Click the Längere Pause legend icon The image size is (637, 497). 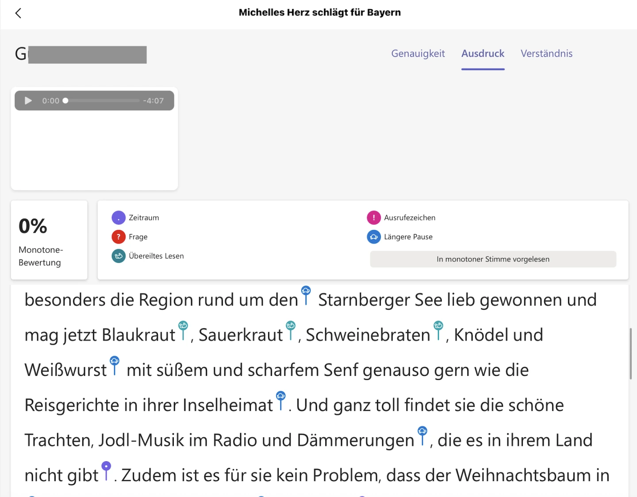374,237
